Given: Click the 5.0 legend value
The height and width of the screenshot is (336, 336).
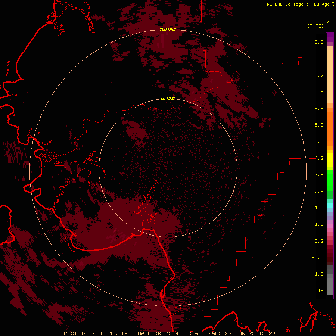Looking at the screenshot, I should coord(319,141).
